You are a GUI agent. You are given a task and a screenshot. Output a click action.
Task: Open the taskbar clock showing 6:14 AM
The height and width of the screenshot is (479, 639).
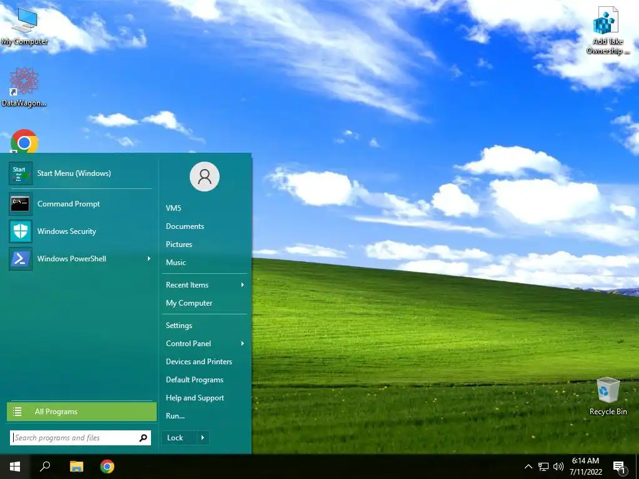[x=585, y=467]
